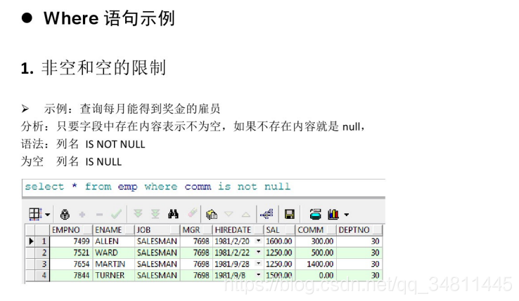This screenshot has width=519, height=301.
Task: Click the TURNER name cell
Action: point(113,275)
